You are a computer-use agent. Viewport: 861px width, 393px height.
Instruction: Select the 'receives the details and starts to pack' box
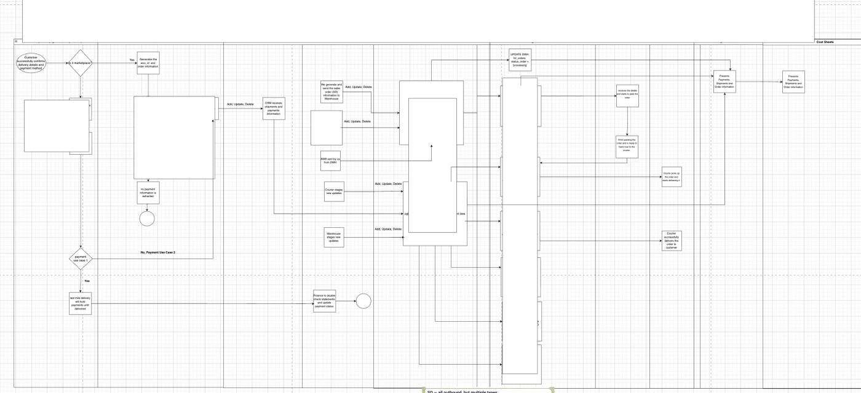(627, 96)
